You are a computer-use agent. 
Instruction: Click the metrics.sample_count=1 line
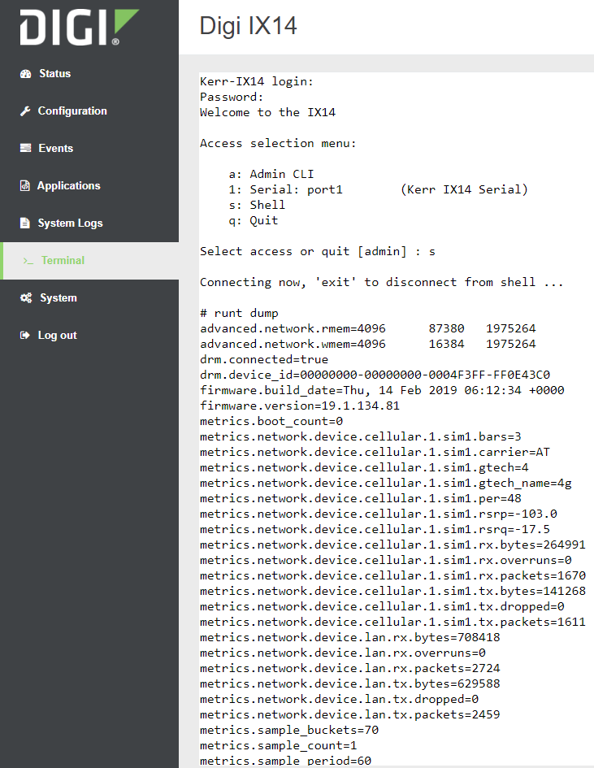[278, 745]
